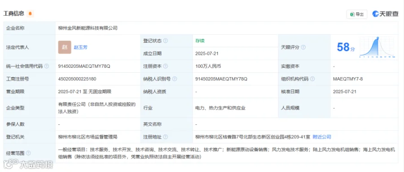Click the 柳州市柳北区市场监督管理局 authority text
The width and height of the screenshot is (404, 172).
point(88,137)
